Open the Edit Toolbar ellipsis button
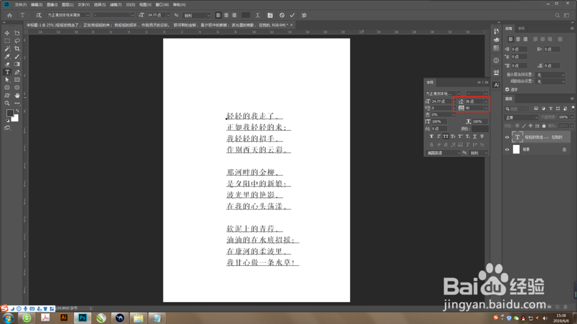577x324 pixels. click(x=17, y=103)
